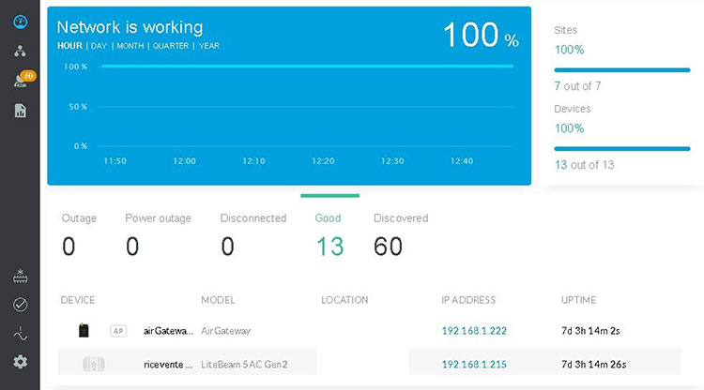Click the 12:20 chart time label
Screen dimensions: 704x390
[x=323, y=161]
